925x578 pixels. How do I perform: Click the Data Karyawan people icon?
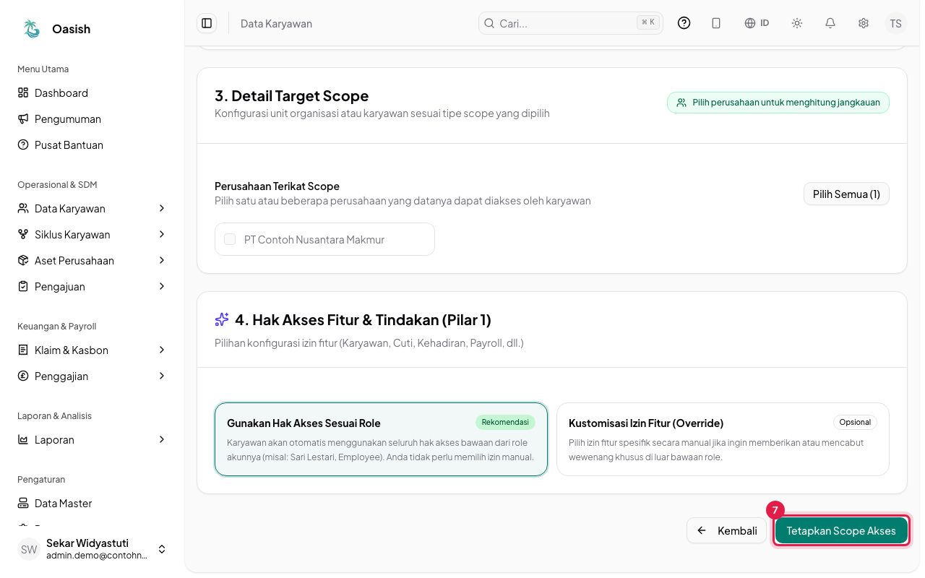23,209
